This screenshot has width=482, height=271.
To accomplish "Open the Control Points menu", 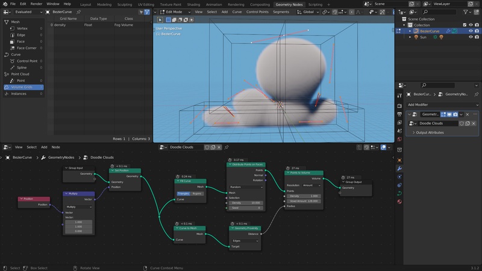I will [258, 11].
